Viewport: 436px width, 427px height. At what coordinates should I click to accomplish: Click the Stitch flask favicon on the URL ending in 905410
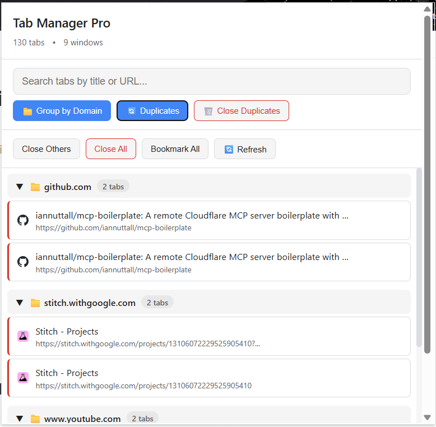tap(23, 378)
